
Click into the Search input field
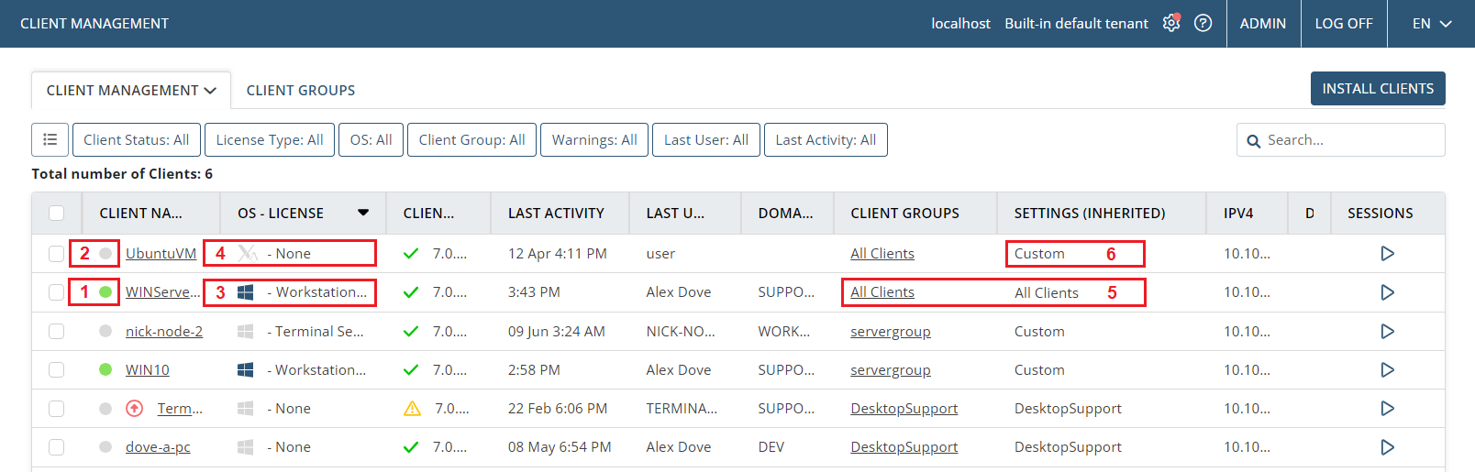(x=1348, y=140)
